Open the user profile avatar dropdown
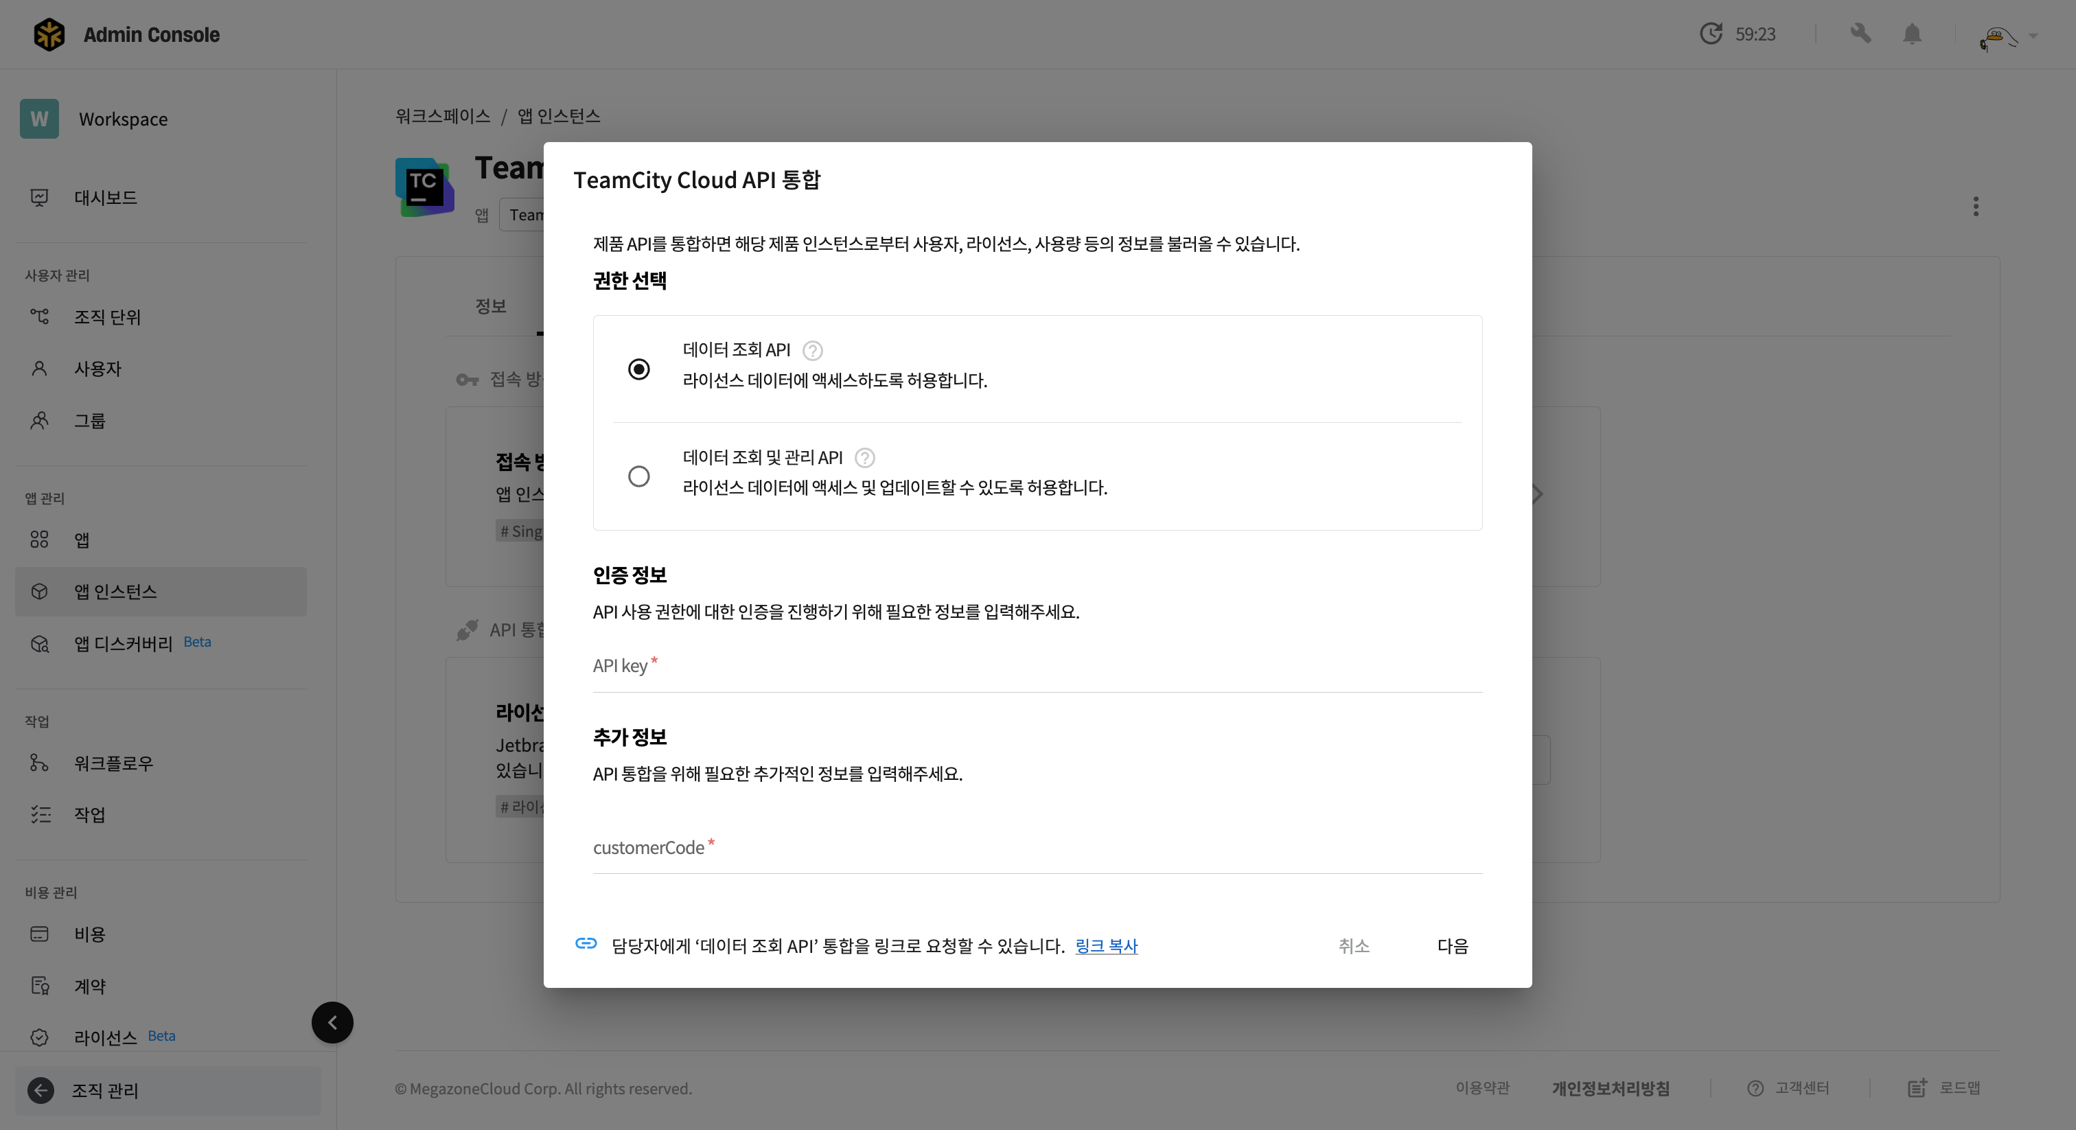This screenshot has height=1130, width=2076. (x=2007, y=36)
